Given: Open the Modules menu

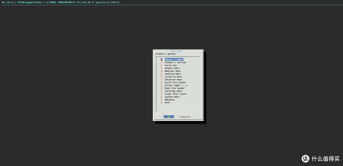Looking at the screenshot, I should click(x=172, y=71).
